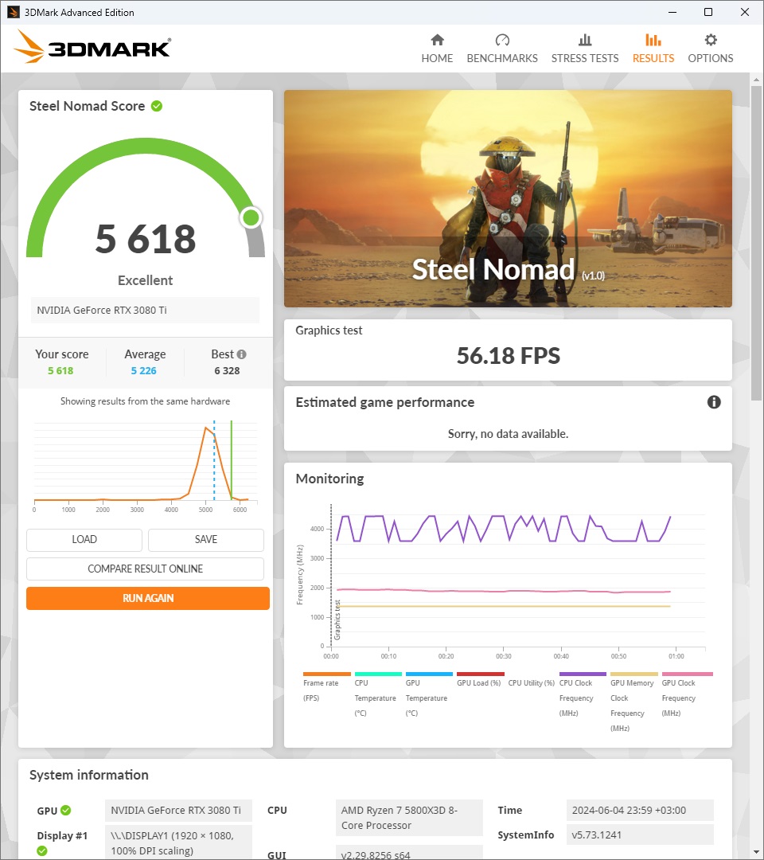Screen dimensions: 764x860
Task: Click the 56.18 FPS graphics test result
Action: tap(508, 356)
